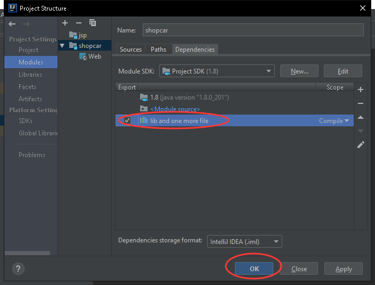375x285 pixels.
Task: Open SDKs platform settings
Action: [26, 121]
